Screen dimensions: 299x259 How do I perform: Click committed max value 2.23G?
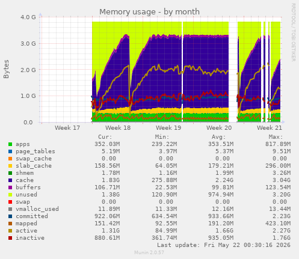point(282,216)
